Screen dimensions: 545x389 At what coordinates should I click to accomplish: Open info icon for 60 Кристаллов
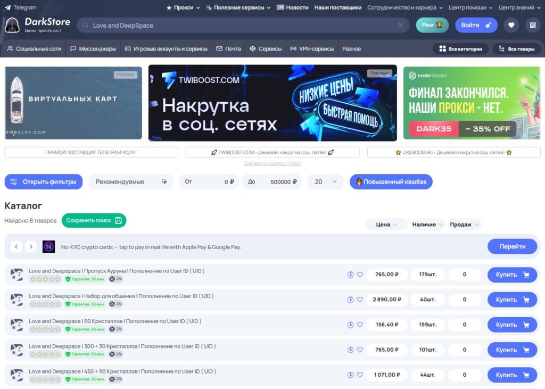[x=350, y=325]
